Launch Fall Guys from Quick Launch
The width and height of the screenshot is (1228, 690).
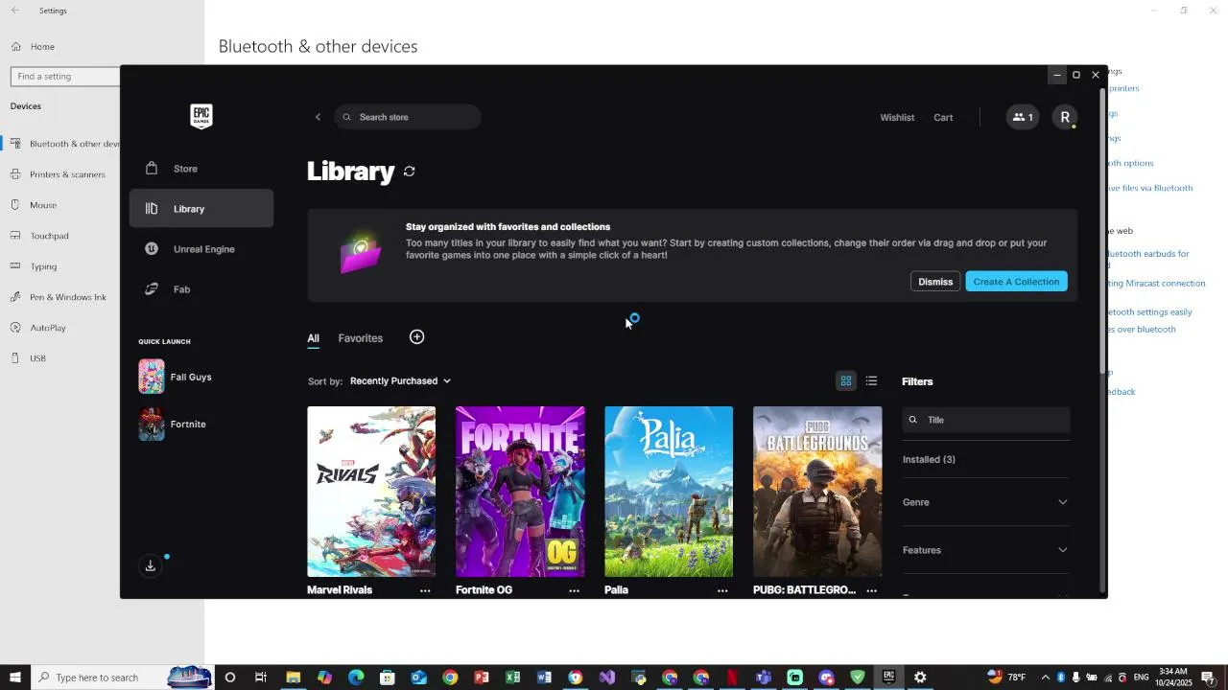[x=176, y=377]
